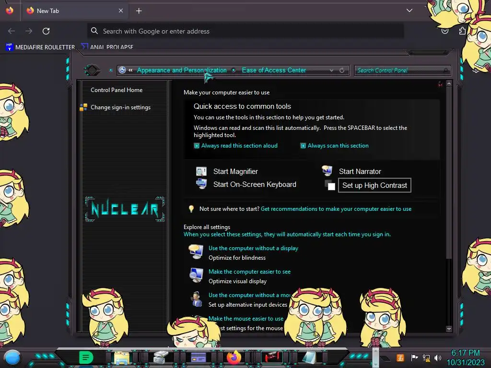This screenshot has width=491, height=368.
Task: Go to Appearance and Personalization breadcrumb
Action: click(182, 70)
